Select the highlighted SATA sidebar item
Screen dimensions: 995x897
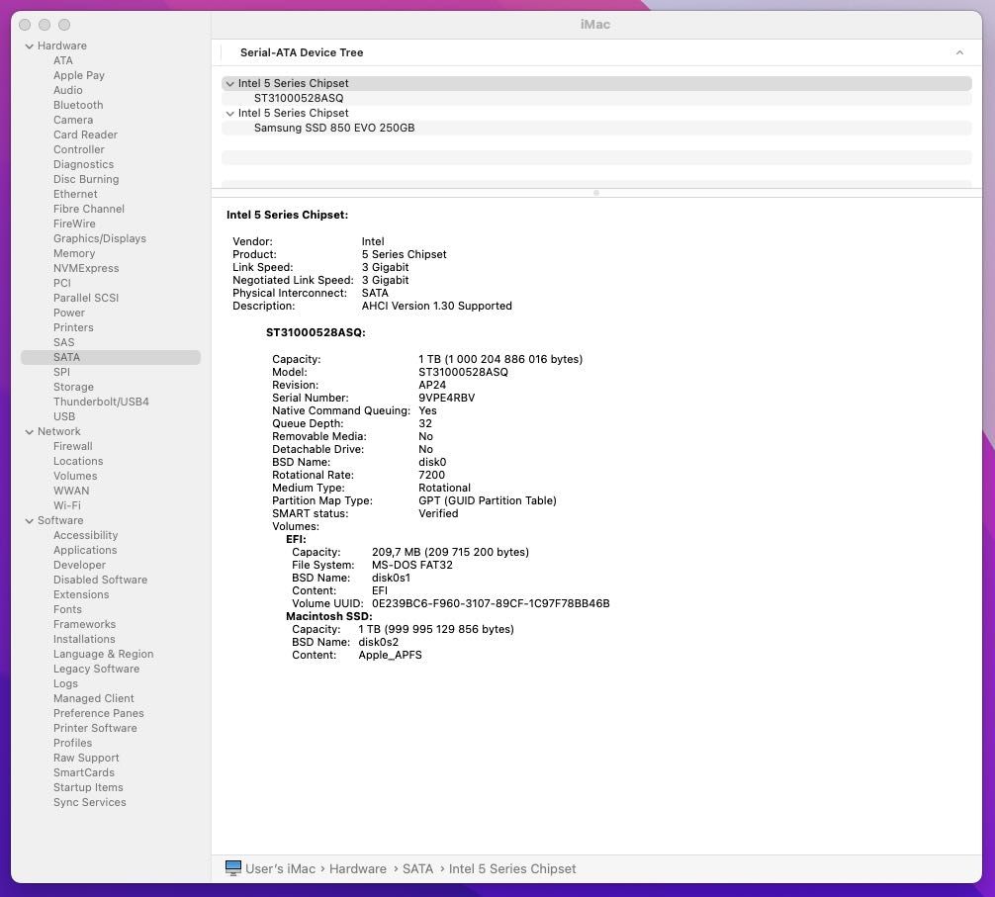pyautogui.click(x=111, y=357)
